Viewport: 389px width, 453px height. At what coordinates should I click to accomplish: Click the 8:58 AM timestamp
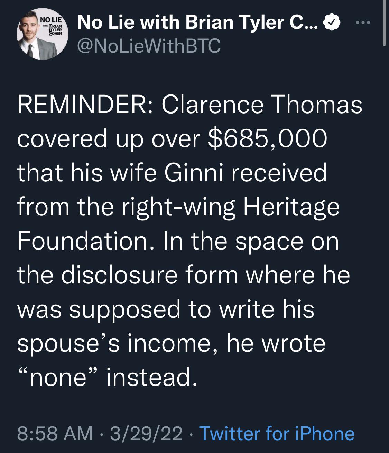(55, 433)
